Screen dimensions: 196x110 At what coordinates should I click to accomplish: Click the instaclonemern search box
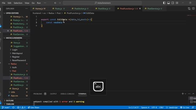102,3
